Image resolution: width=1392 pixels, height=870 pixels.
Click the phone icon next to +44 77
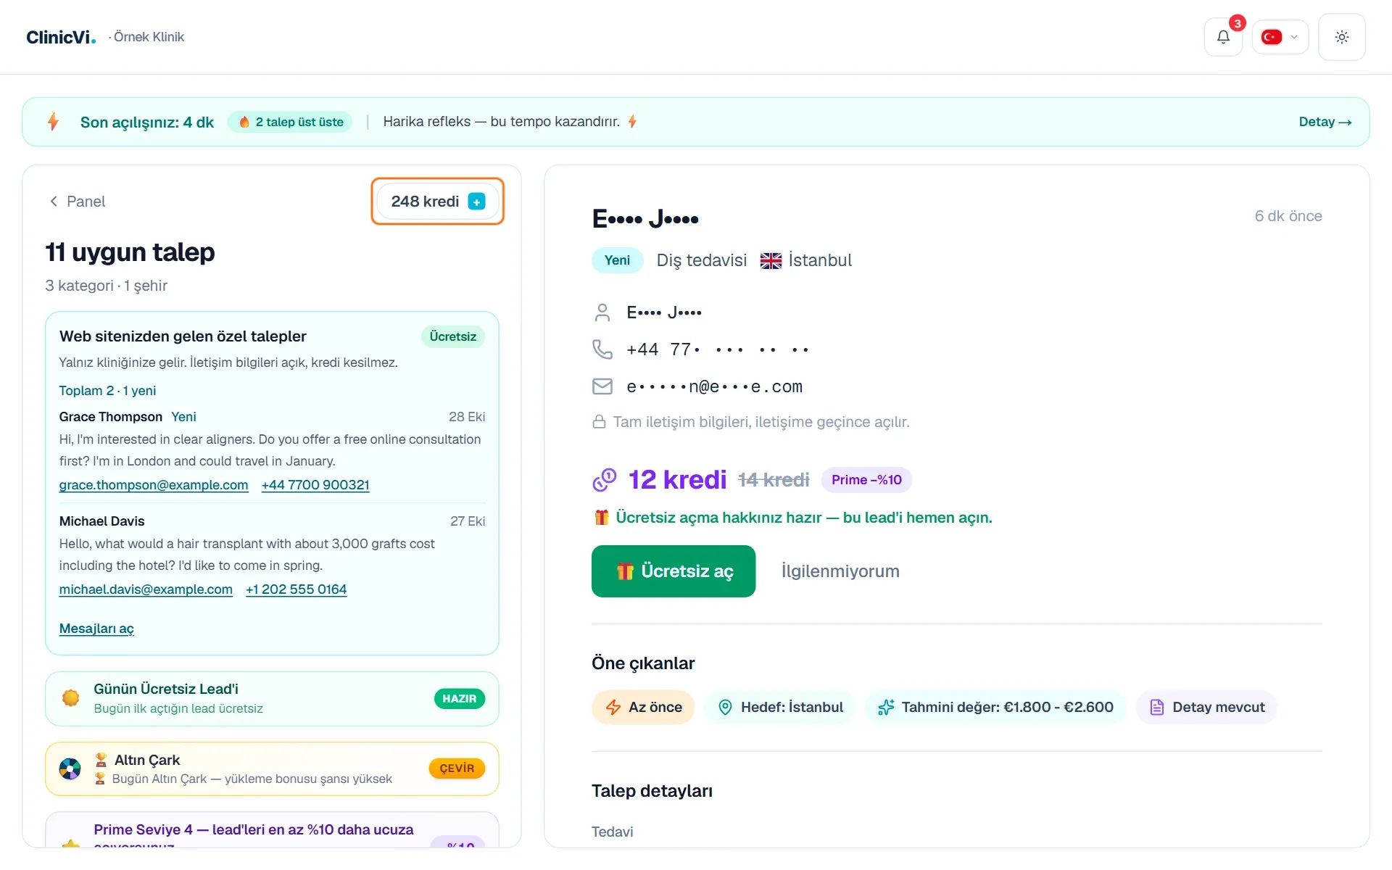[x=602, y=349]
